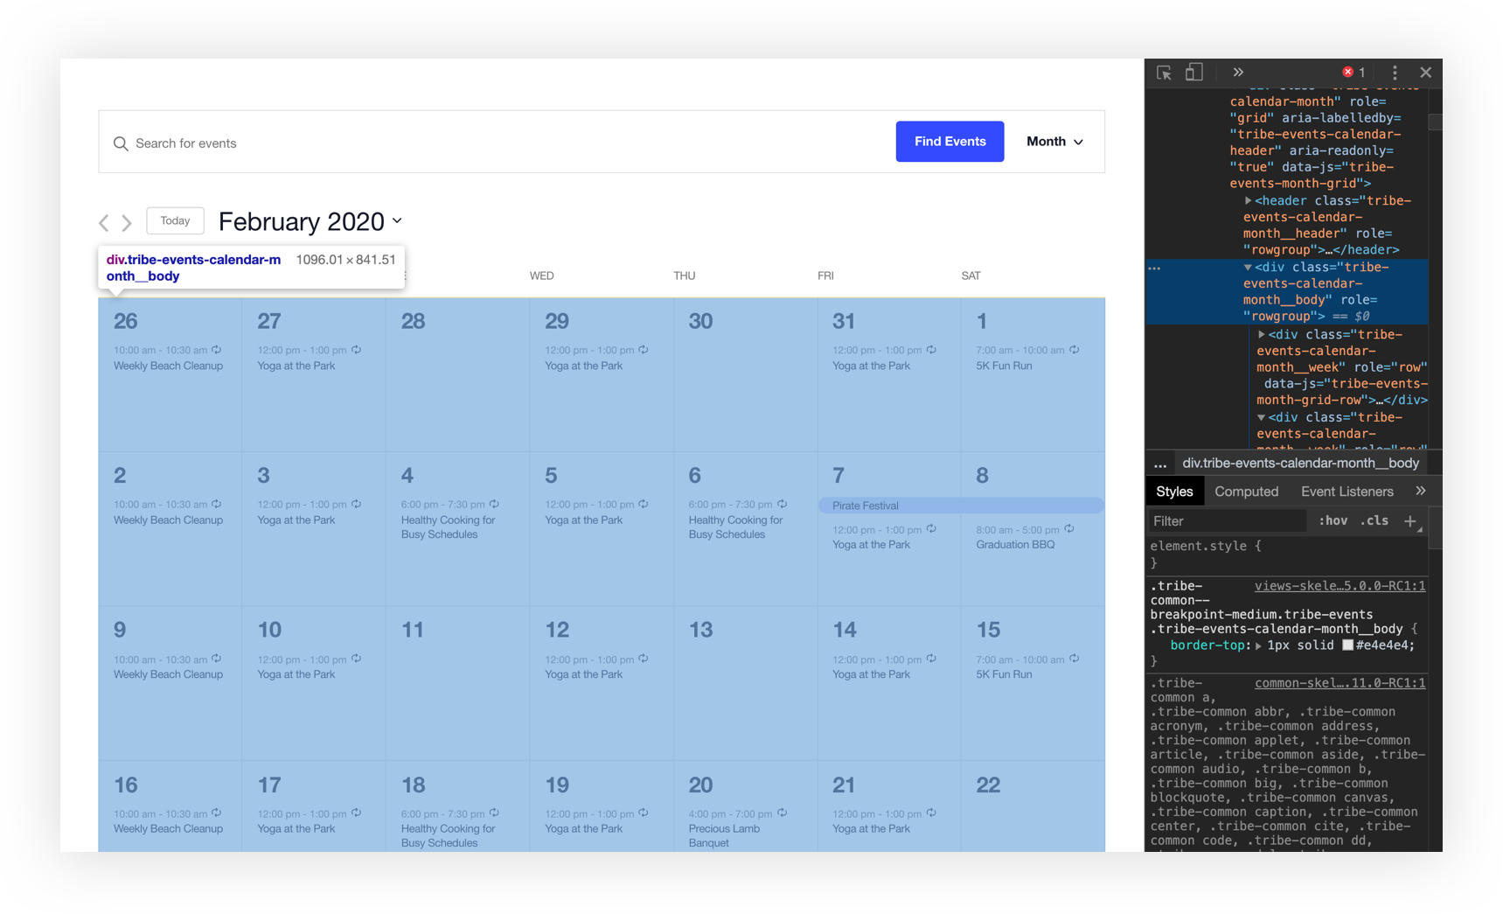Image resolution: width=1503 pixels, height=914 pixels.
Task: Click the styles Filter input
Action: click(1227, 521)
